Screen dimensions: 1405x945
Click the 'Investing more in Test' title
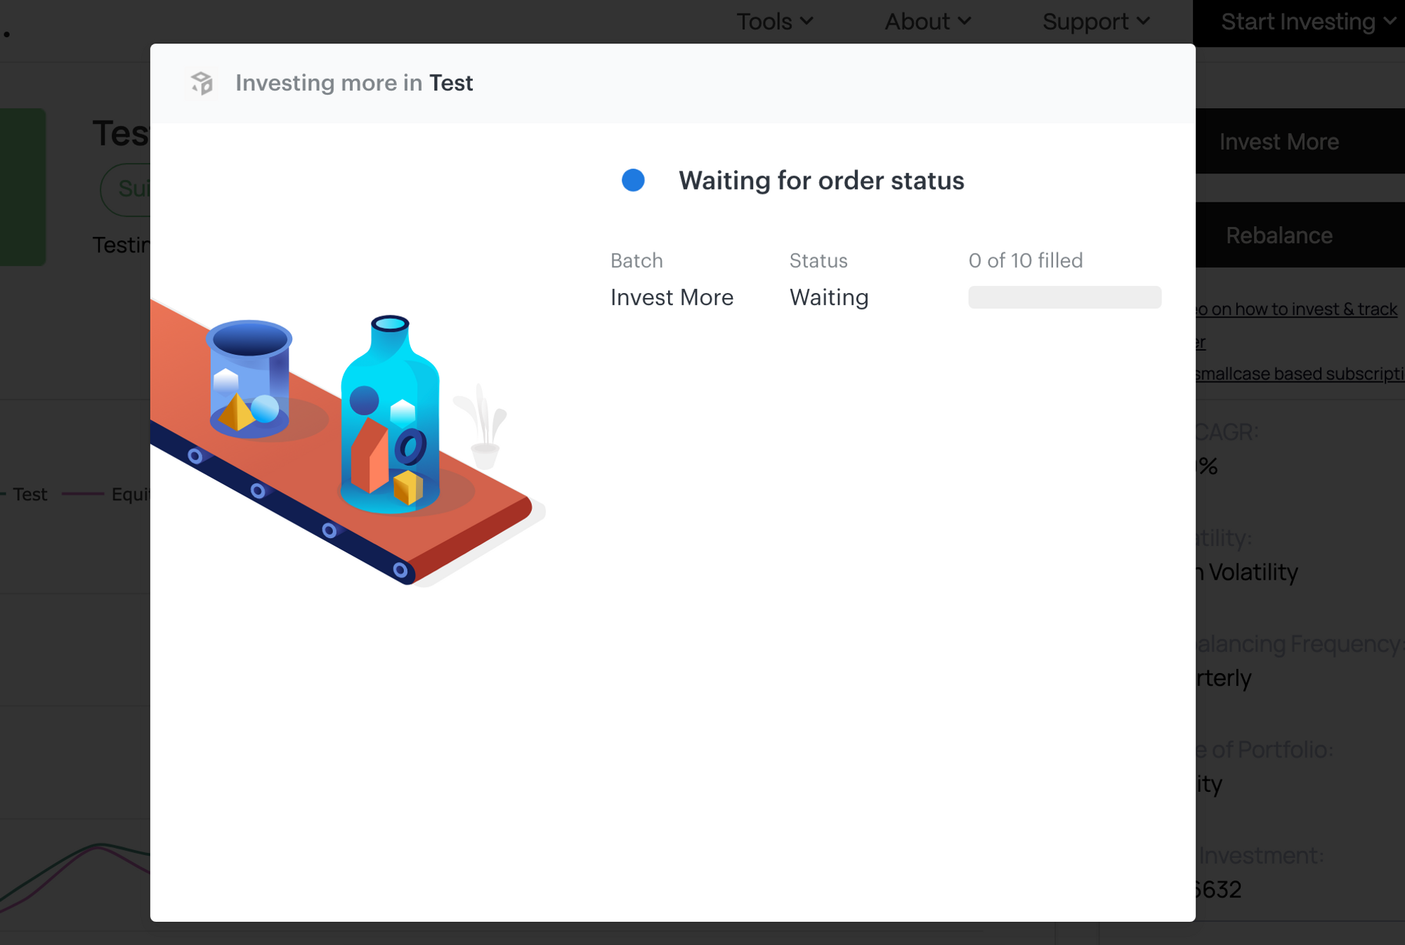click(354, 83)
